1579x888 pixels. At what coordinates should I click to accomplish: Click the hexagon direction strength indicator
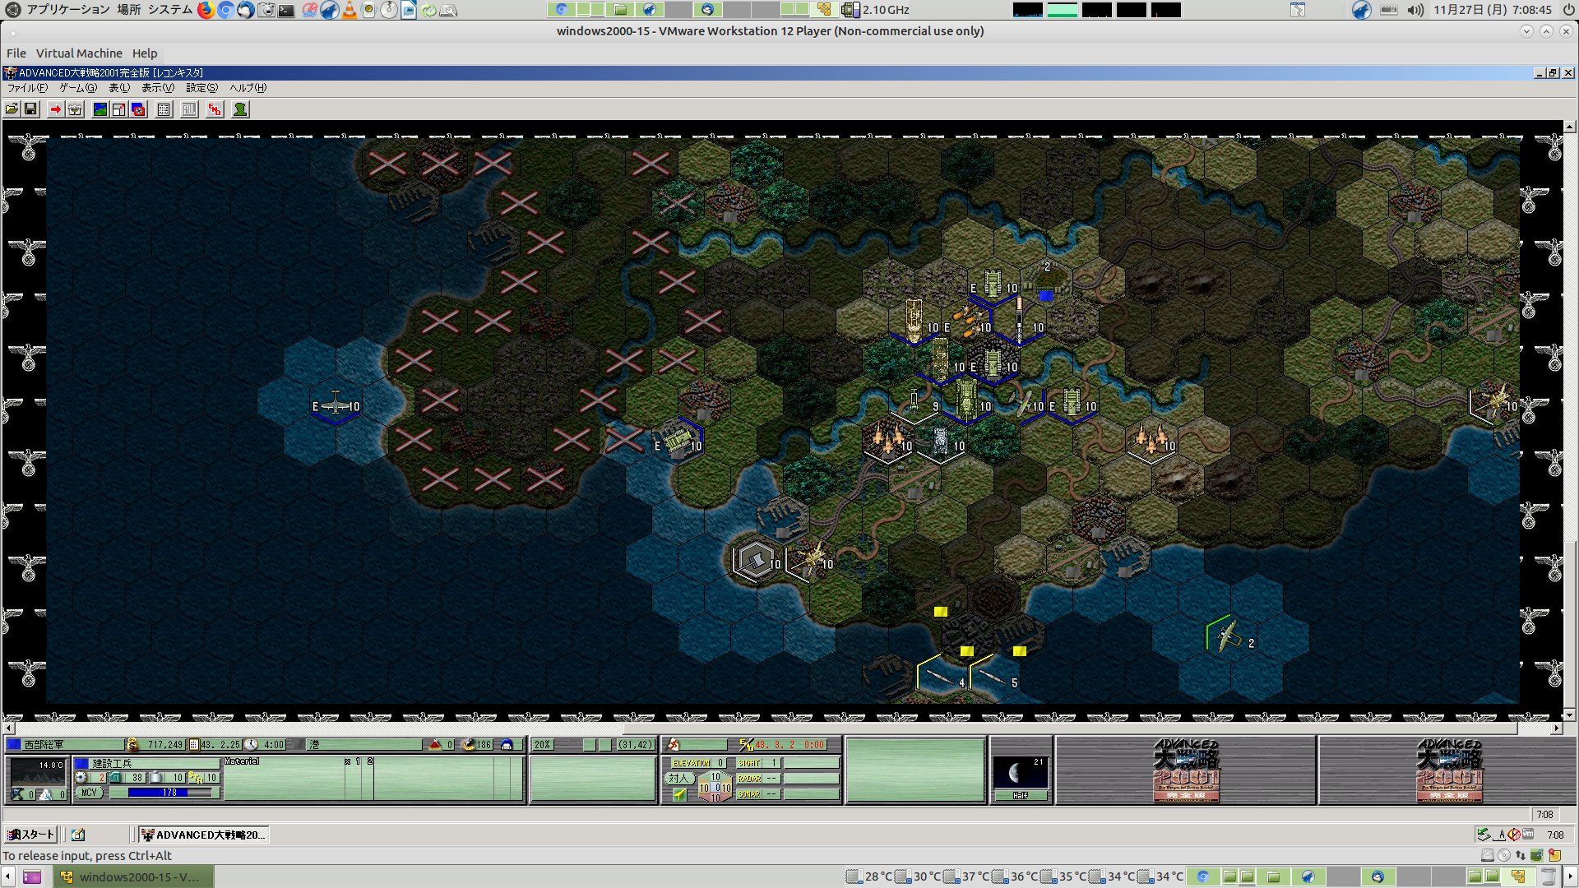(715, 787)
